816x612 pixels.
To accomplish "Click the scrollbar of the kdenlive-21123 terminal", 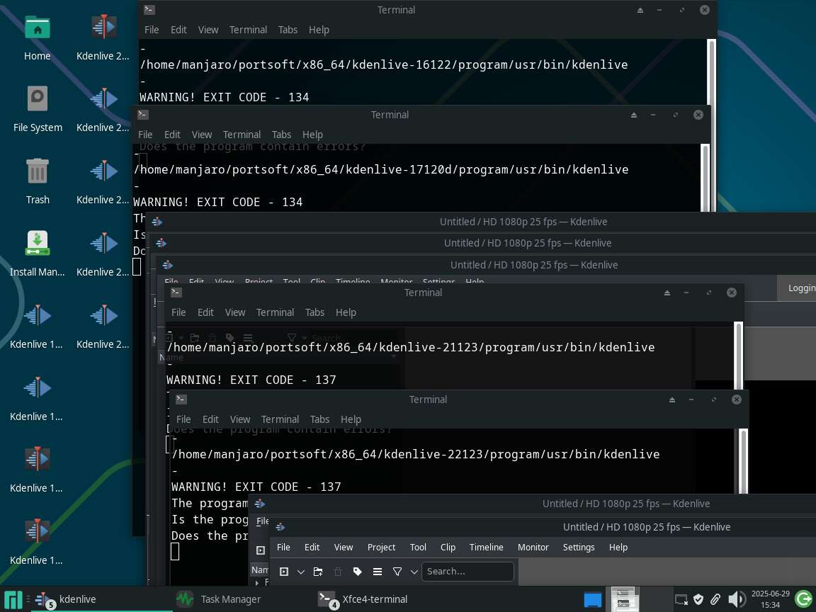I will click(x=738, y=356).
